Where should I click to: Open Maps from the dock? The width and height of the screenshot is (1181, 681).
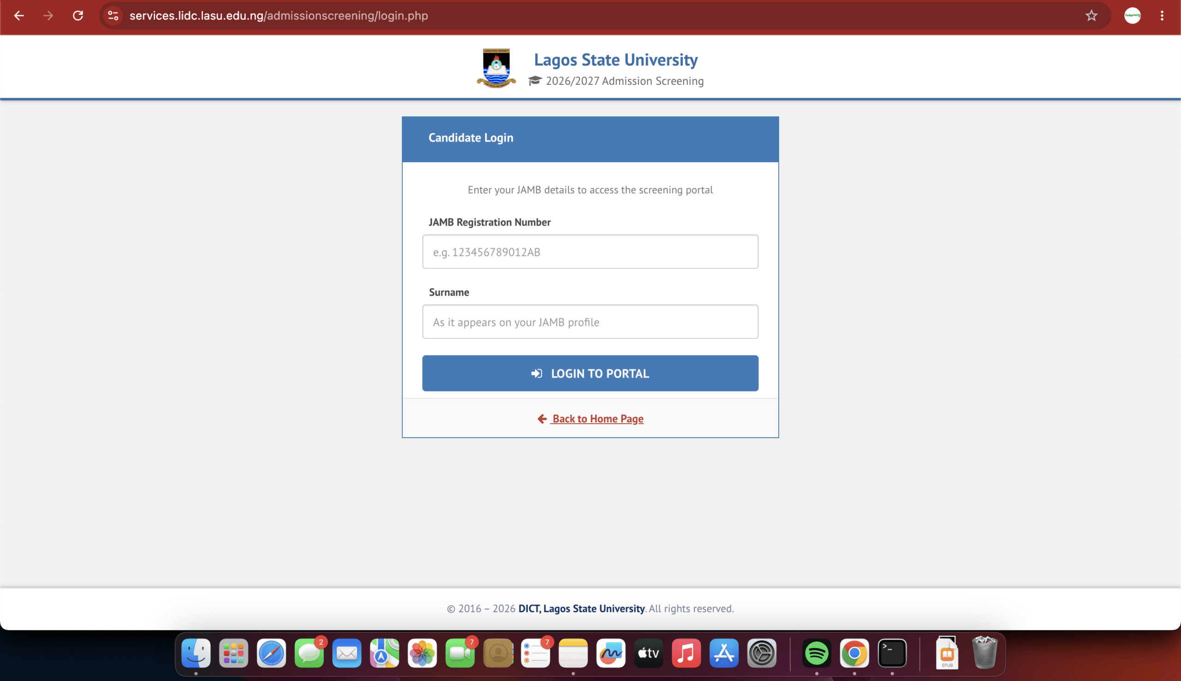(385, 653)
